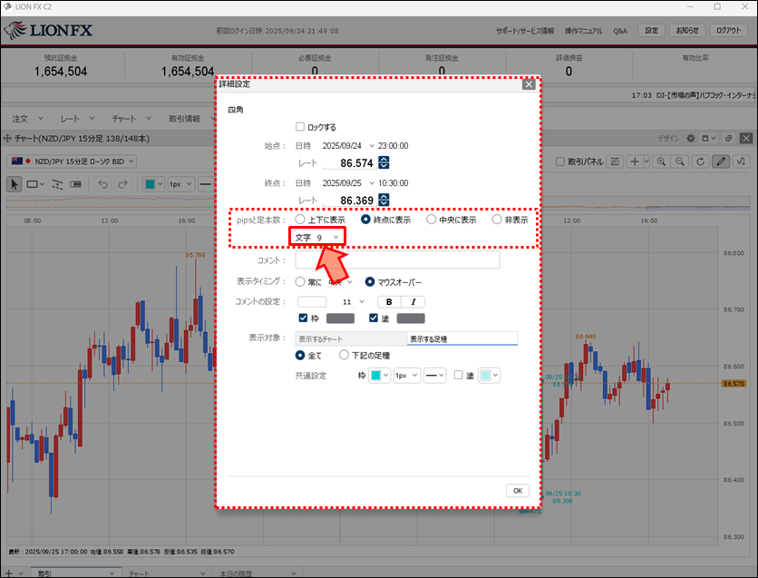The height and width of the screenshot is (578, 758).
Task: Toggle the pencil drawing tool icon
Action: (721, 162)
